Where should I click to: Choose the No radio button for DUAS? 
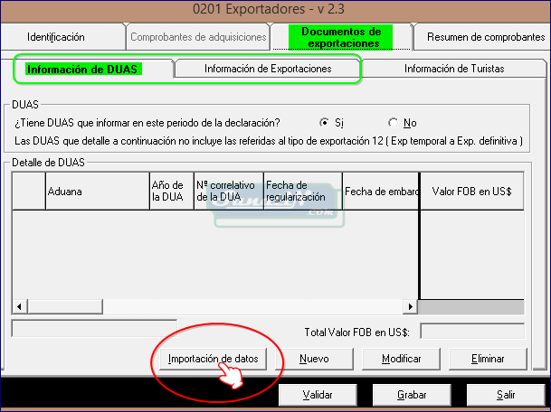pos(393,123)
